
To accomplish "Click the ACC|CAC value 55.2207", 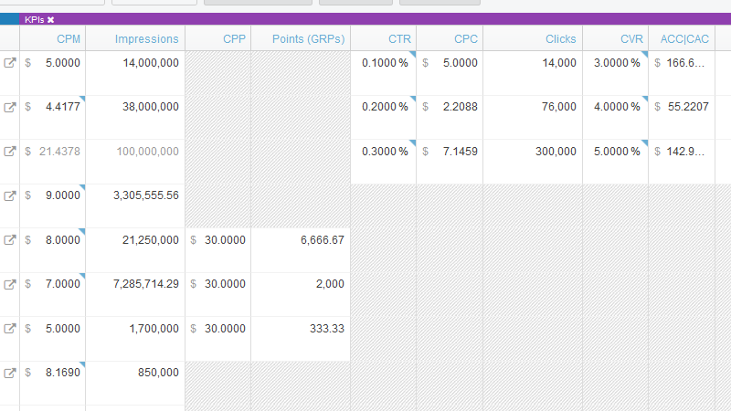I will 688,107.
